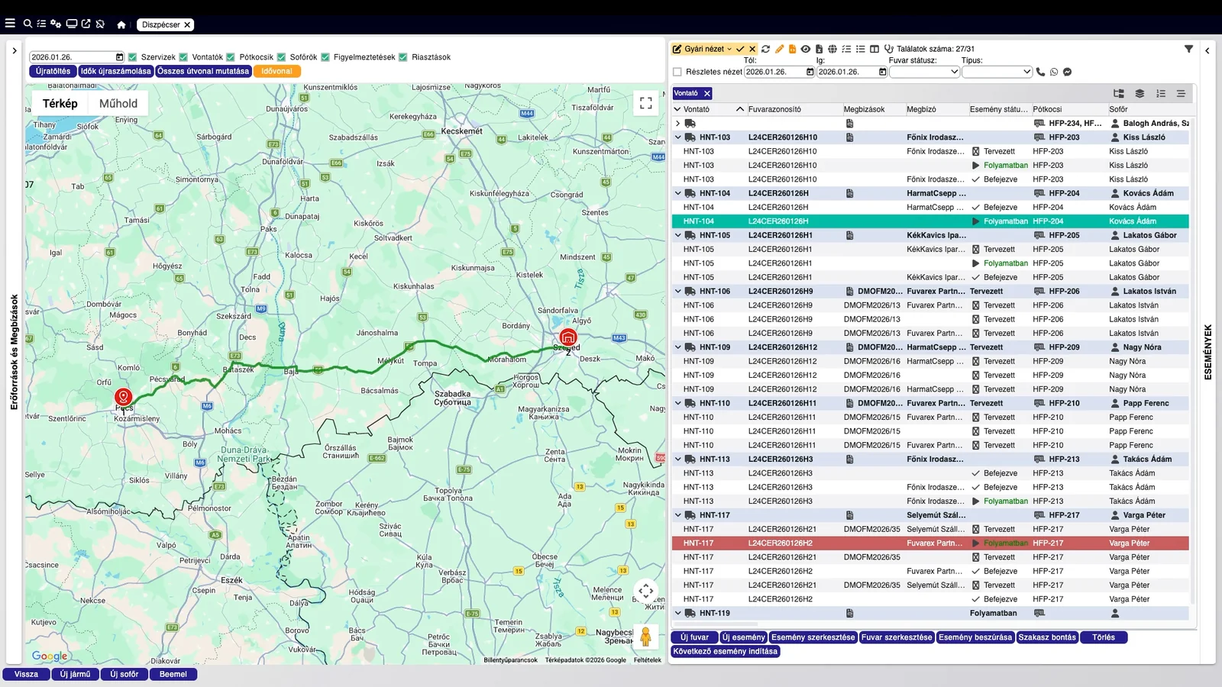Remove the Vontató grouping chip
Image resolution: width=1222 pixels, height=687 pixels.
[706, 93]
